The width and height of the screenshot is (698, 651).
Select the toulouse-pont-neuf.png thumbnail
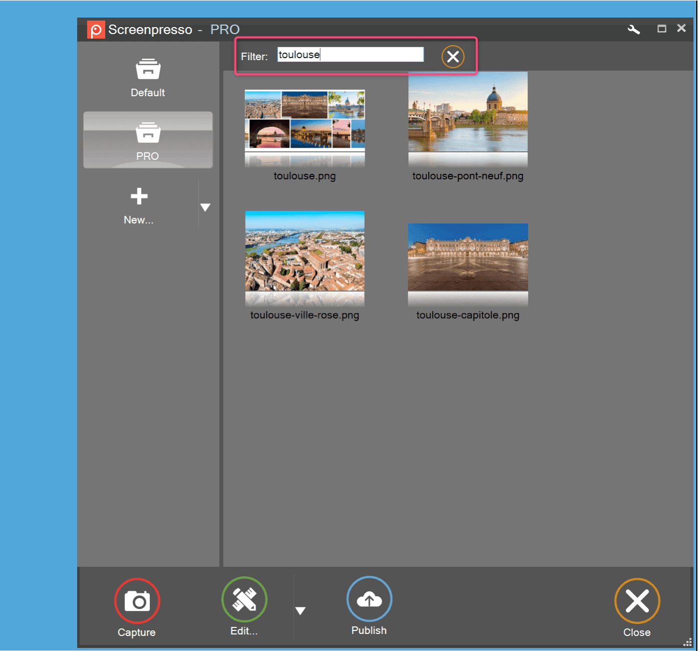pyautogui.click(x=468, y=112)
